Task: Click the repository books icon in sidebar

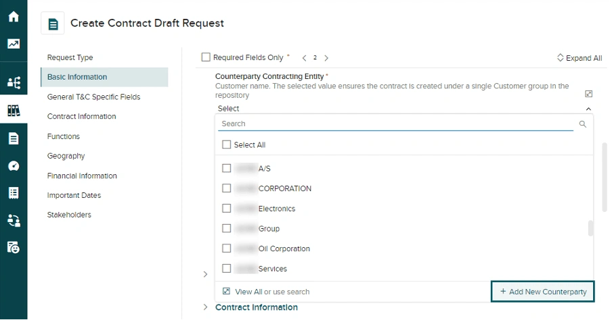Action: pos(14,110)
